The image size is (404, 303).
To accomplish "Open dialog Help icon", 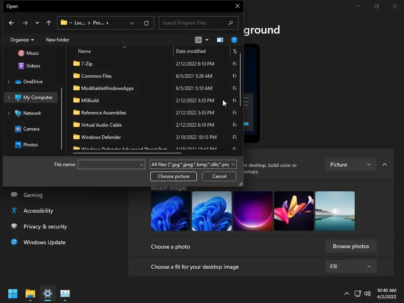I will (x=234, y=40).
